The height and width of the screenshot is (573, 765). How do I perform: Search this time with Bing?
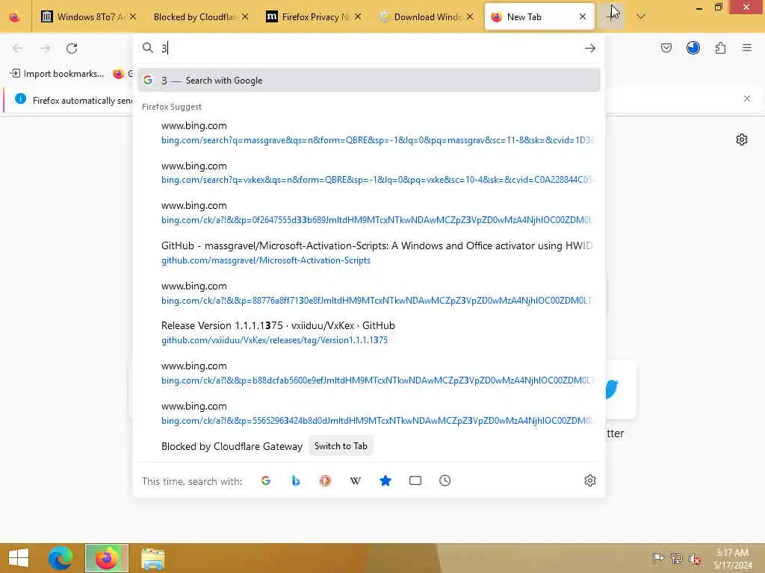[x=296, y=481]
